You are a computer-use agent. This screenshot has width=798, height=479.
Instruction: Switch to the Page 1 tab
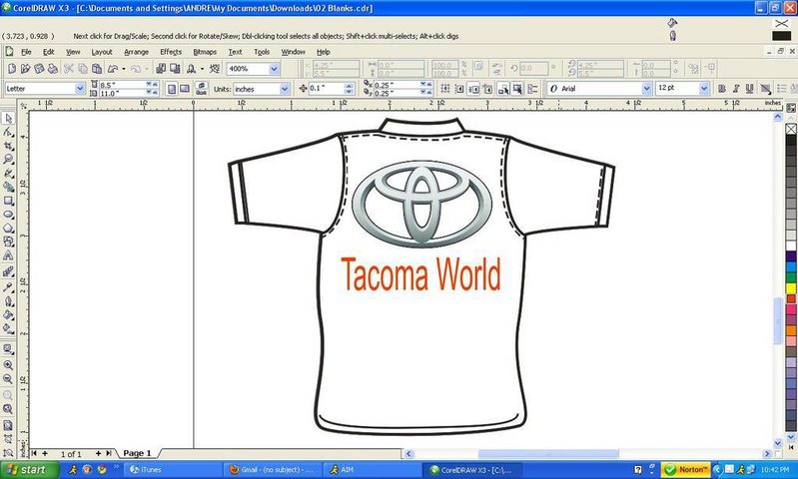click(138, 453)
